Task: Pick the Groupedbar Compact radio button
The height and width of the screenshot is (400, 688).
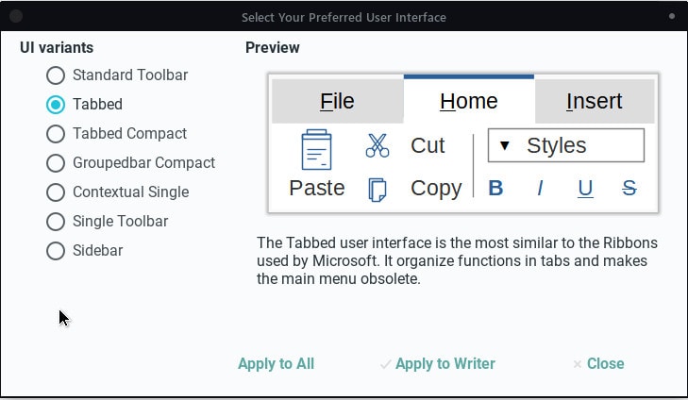Action: [56, 163]
